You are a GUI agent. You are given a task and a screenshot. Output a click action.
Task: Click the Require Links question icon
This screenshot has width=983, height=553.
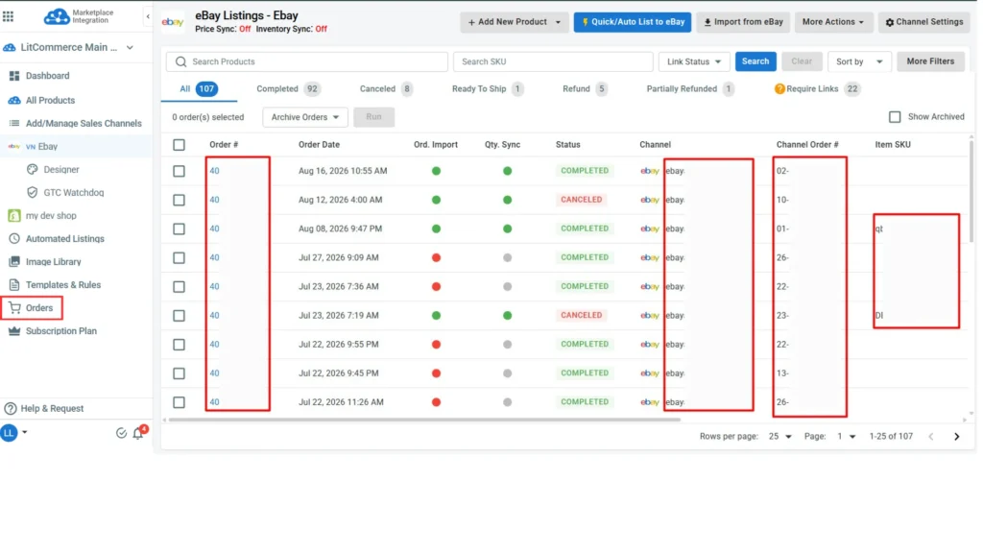(x=779, y=89)
